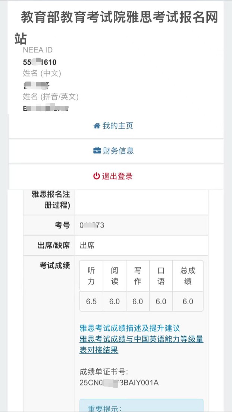Screen dimensions: 232x412
Task: Click the 口语 column header
Action: coord(161,276)
